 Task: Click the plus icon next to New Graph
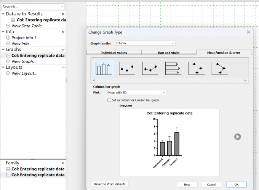[x=8, y=61]
